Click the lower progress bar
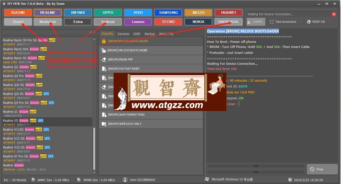 tap(256, 172)
